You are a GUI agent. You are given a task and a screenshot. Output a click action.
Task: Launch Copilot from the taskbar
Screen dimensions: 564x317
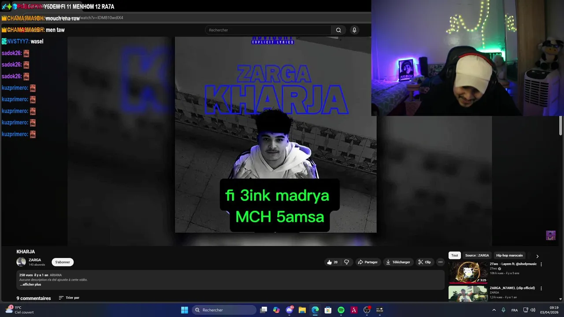pos(276,310)
